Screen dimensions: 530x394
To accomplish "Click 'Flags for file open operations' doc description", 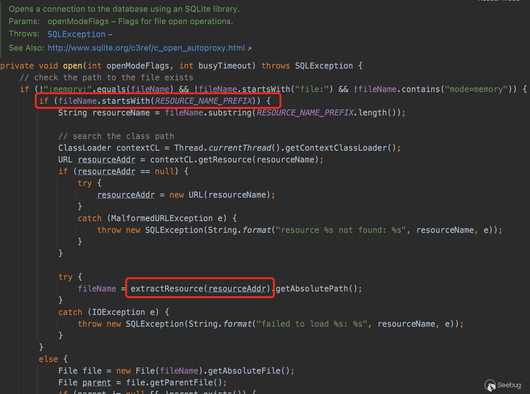I will click(x=175, y=21).
